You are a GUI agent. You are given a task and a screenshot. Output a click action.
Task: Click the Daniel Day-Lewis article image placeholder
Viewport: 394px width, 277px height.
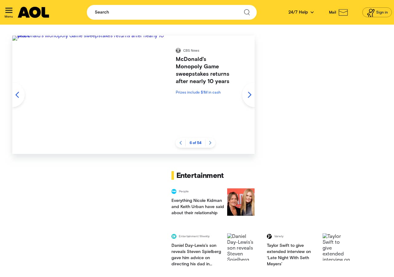pos(241,247)
